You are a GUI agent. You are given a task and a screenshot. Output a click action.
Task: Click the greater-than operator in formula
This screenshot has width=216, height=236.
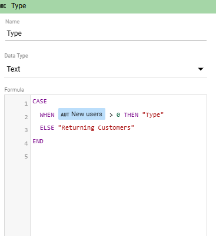[111, 115]
